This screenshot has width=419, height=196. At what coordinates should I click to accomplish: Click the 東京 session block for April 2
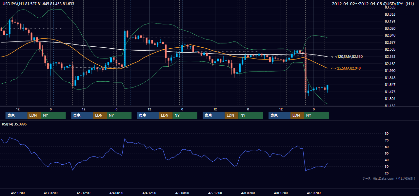(17, 115)
